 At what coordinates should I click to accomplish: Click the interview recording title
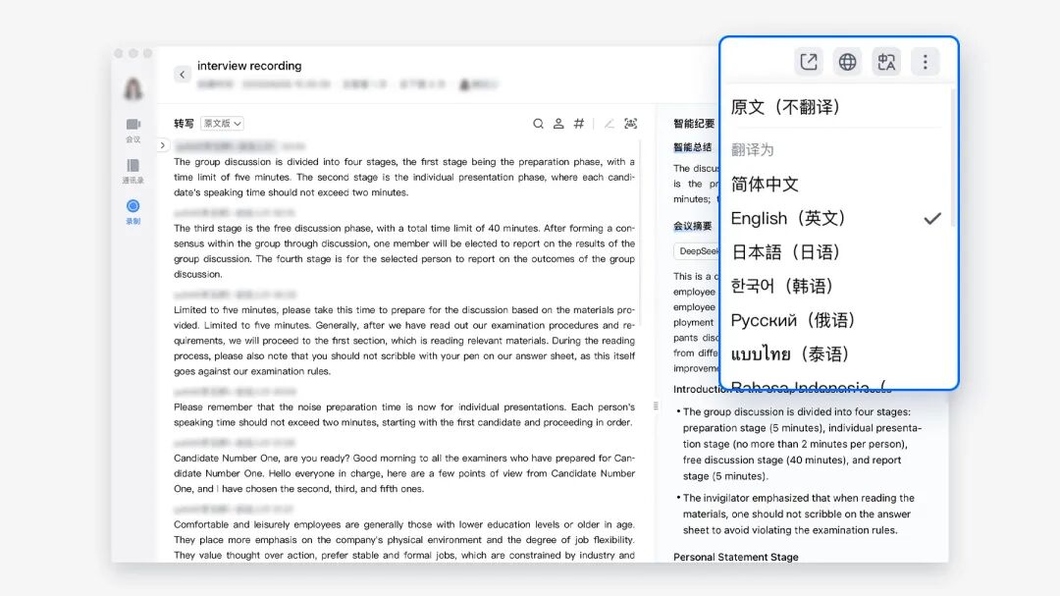249,66
